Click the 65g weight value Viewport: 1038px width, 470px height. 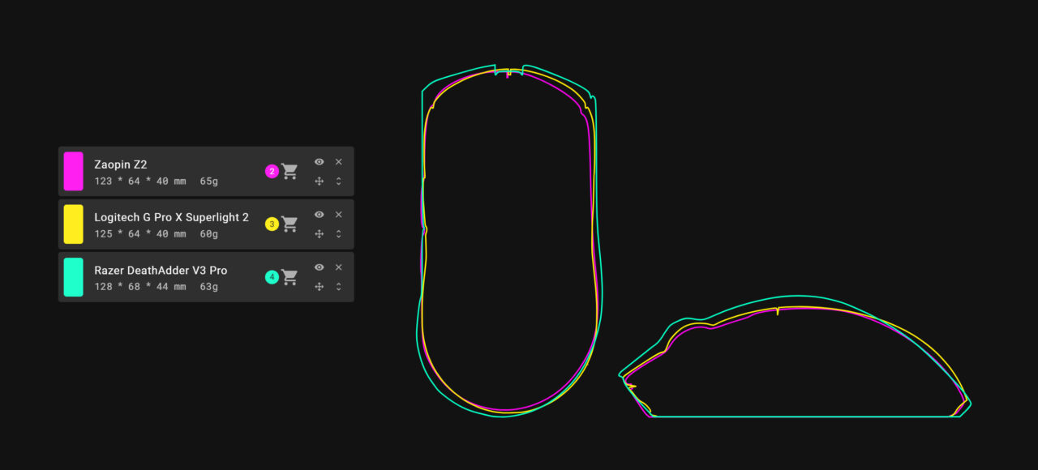209,182
